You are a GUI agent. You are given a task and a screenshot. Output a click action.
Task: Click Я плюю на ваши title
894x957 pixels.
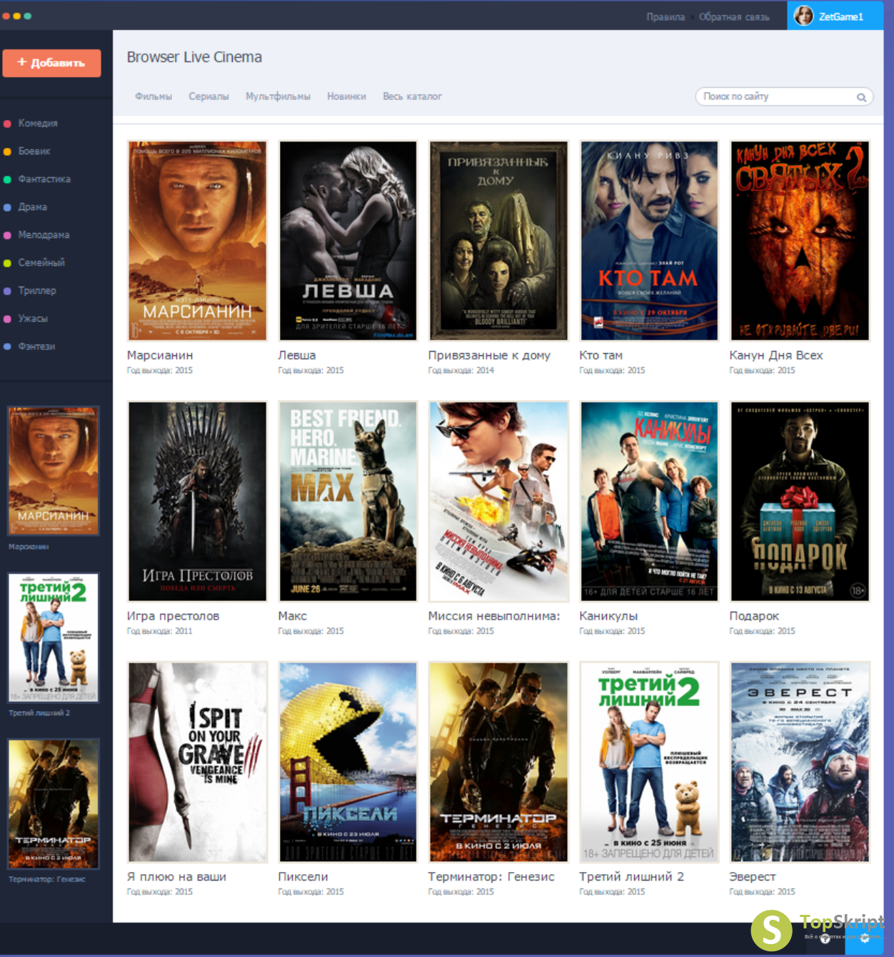pos(176,877)
